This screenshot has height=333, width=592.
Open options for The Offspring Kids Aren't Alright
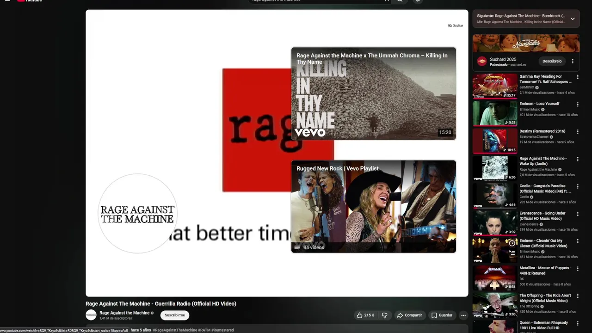[x=577, y=296]
